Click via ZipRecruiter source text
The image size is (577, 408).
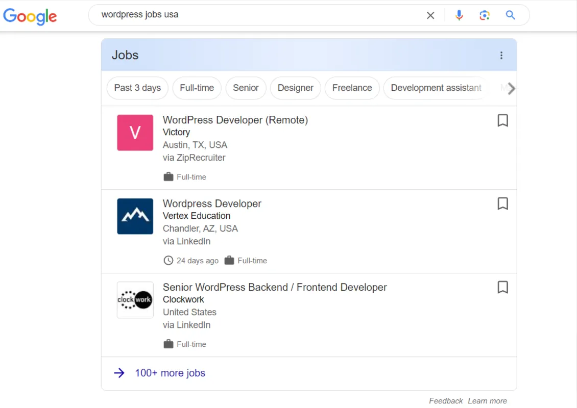(194, 158)
